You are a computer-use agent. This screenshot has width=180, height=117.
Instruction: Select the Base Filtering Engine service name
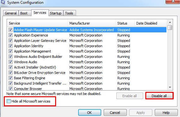click(30, 78)
